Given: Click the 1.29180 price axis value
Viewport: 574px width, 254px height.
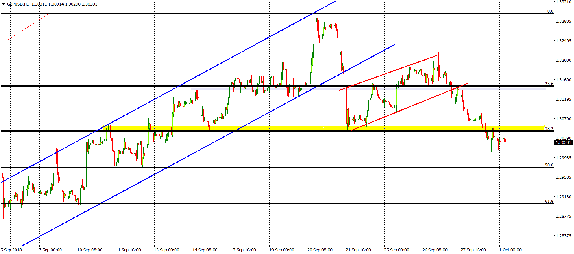Looking at the screenshot, I should pos(563,197).
